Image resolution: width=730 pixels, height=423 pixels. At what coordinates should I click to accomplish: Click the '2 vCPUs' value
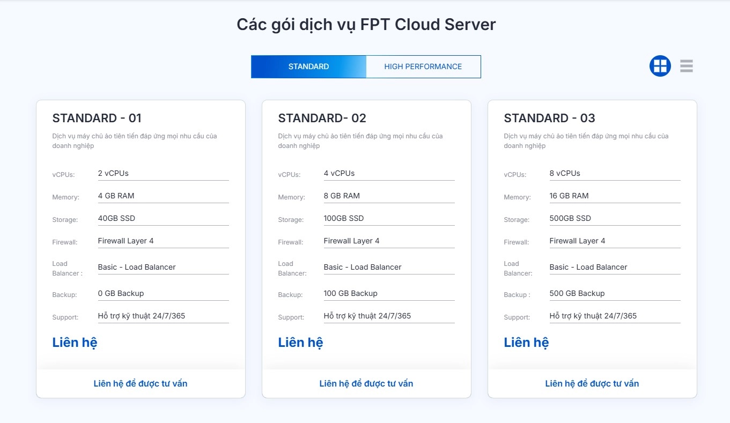click(113, 173)
